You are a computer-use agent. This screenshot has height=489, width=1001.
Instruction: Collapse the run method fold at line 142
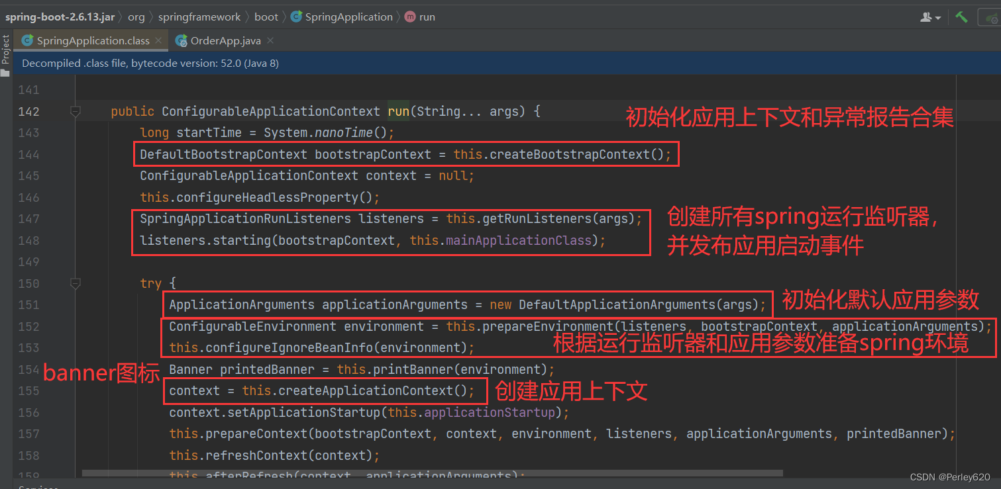click(75, 111)
